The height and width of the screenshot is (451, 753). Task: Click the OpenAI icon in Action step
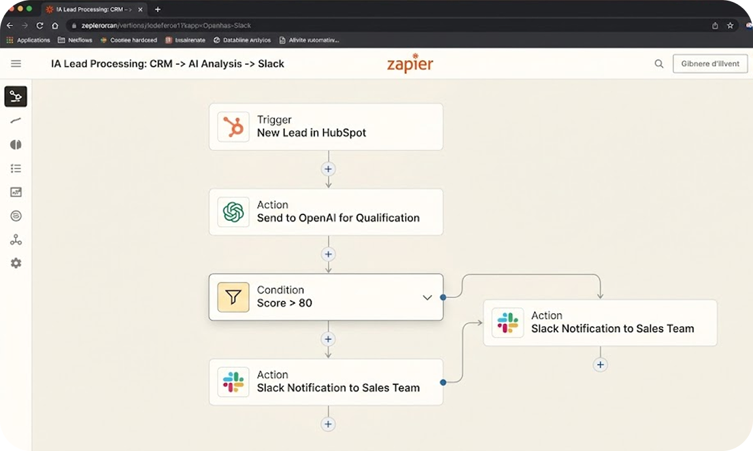point(233,212)
